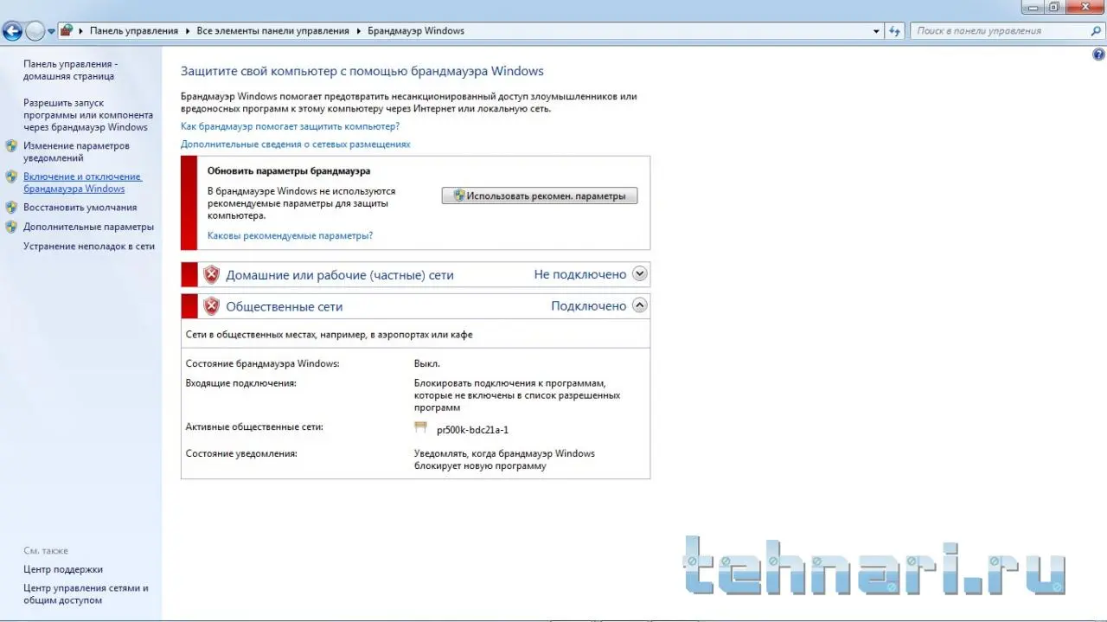
Task: Select 'Все элементы панели управления' breadcrumb
Action: tap(272, 30)
